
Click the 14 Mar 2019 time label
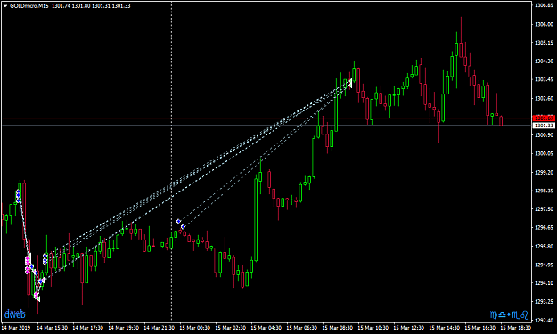click(16, 328)
